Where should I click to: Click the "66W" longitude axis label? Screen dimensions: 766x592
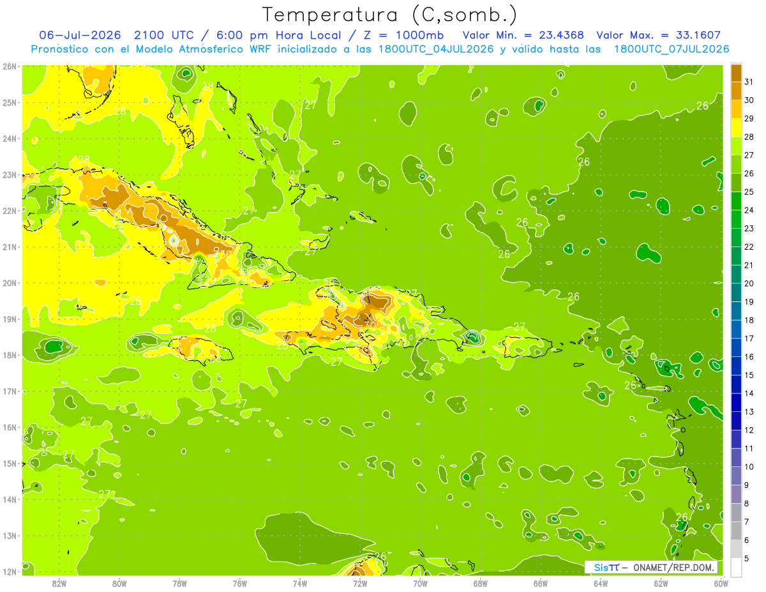pyautogui.click(x=541, y=583)
